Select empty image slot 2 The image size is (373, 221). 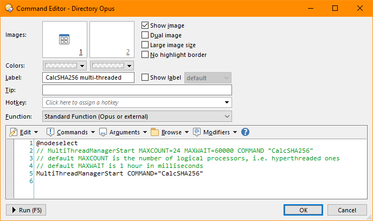[112, 40]
